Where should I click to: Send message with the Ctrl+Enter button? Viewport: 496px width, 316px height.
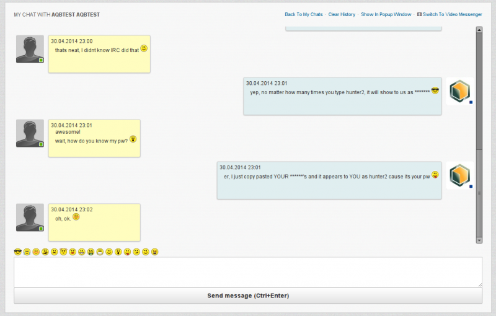(x=248, y=296)
